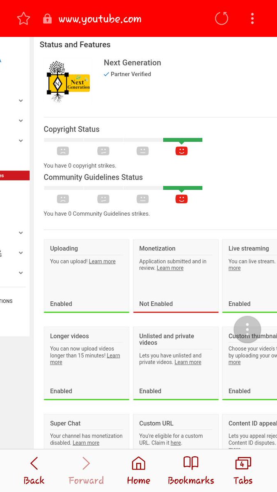Click the sad face icon under Community Guidelines Status
This screenshot has height=492, width=277.
(x=63, y=199)
